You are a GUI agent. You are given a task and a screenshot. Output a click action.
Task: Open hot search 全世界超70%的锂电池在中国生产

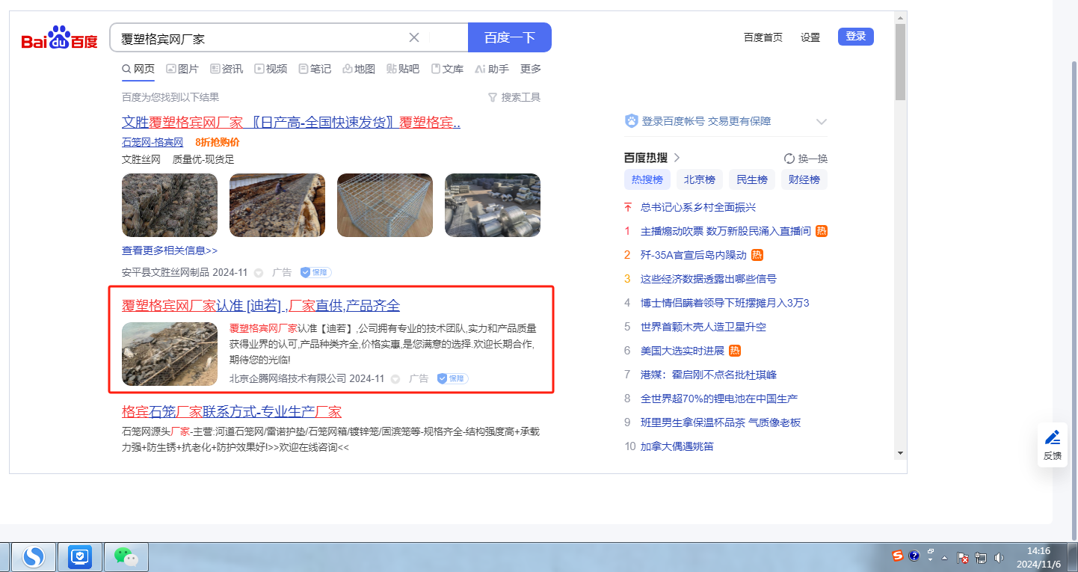coord(719,399)
